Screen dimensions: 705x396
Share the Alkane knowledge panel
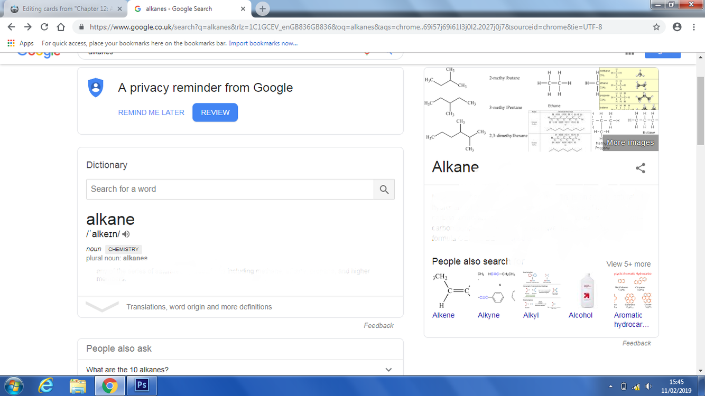641,168
